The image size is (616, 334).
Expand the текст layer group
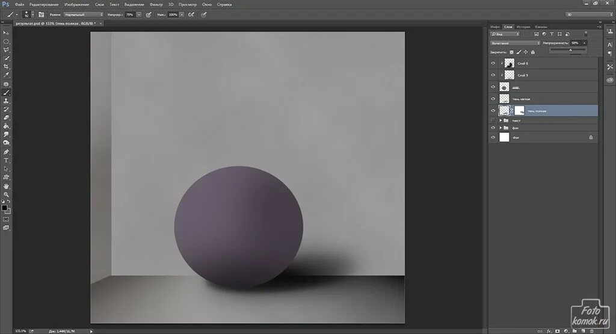(x=500, y=120)
